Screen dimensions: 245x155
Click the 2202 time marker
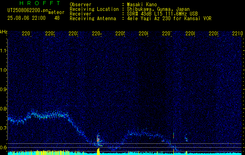[50, 34]
